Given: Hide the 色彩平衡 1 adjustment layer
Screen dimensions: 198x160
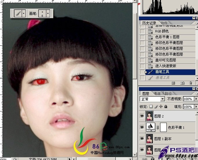Looking at the screenshot, I should tap(142, 127).
